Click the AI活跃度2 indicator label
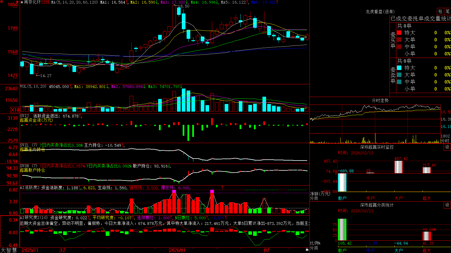The image size is (451, 253). point(30,188)
